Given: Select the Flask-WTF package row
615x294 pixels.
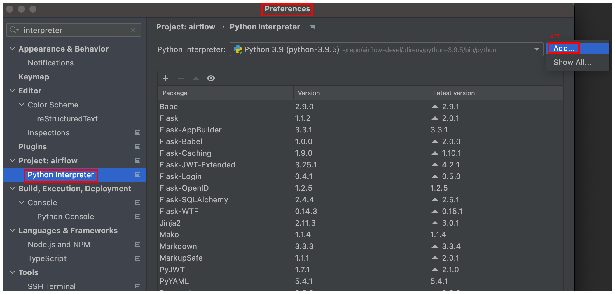Looking at the screenshot, I should pos(361,211).
